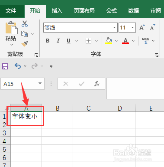Switch to the 审阅 tab
This screenshot has height=167, width=164.
[x=156, y=11]
